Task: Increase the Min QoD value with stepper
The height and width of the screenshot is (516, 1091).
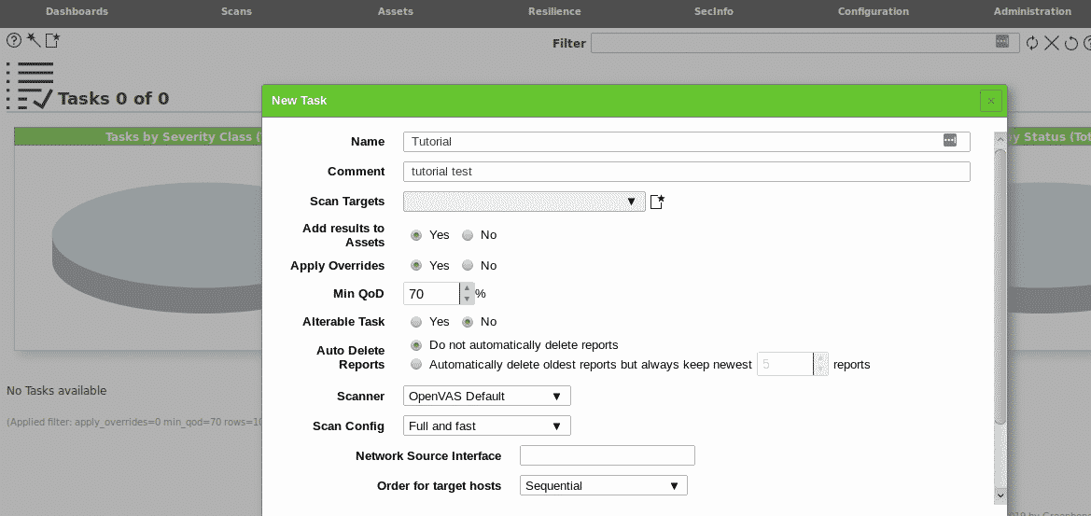Action: [467, 288]
